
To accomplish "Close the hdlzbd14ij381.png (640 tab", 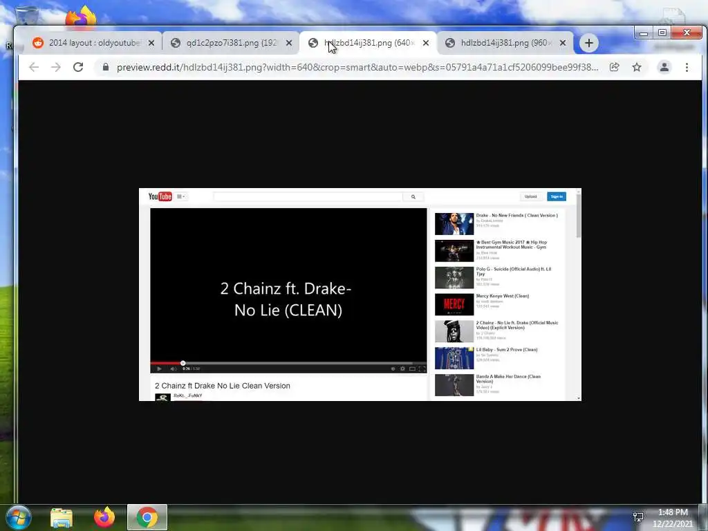I will pyautogui.click(x=426, y=43).
